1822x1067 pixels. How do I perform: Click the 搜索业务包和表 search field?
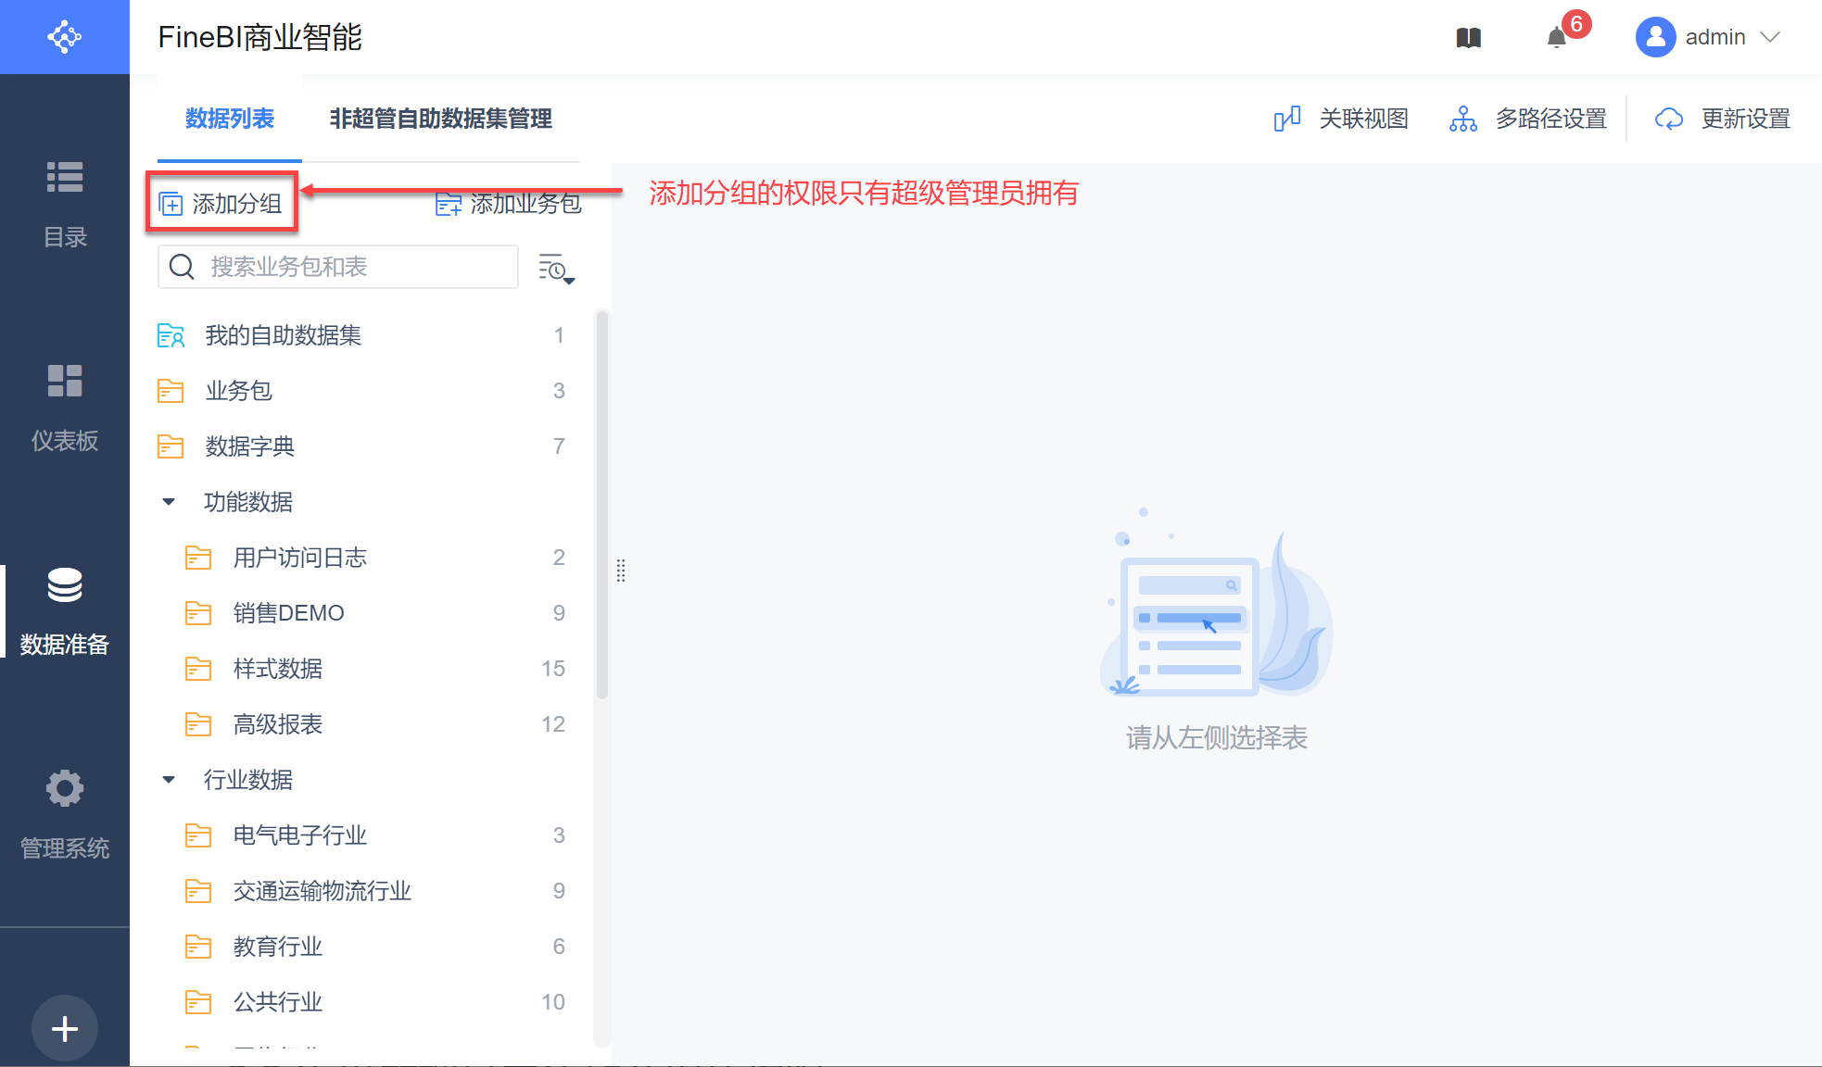352,267
